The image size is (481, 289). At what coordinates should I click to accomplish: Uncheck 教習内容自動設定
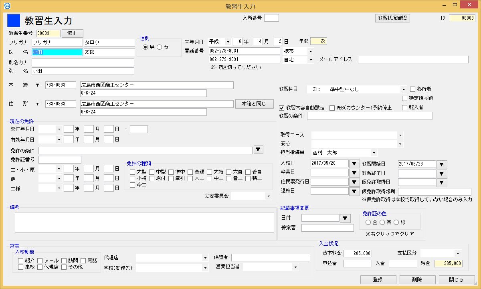pos(281,108)
